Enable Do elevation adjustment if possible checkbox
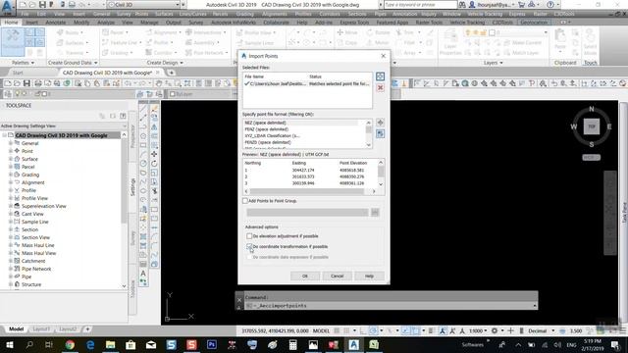The image size is (628, 353). [x=249, y=236]
